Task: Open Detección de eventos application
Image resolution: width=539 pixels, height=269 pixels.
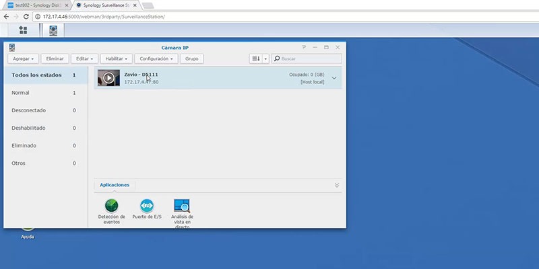Action: pos(111,212)
